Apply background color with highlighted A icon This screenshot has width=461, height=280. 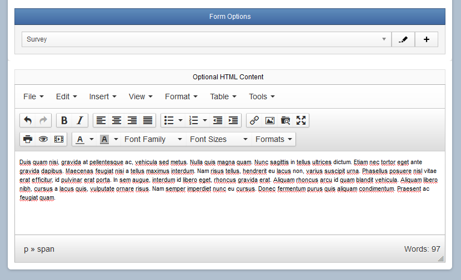pyautogui.click(x=104, y=139)
